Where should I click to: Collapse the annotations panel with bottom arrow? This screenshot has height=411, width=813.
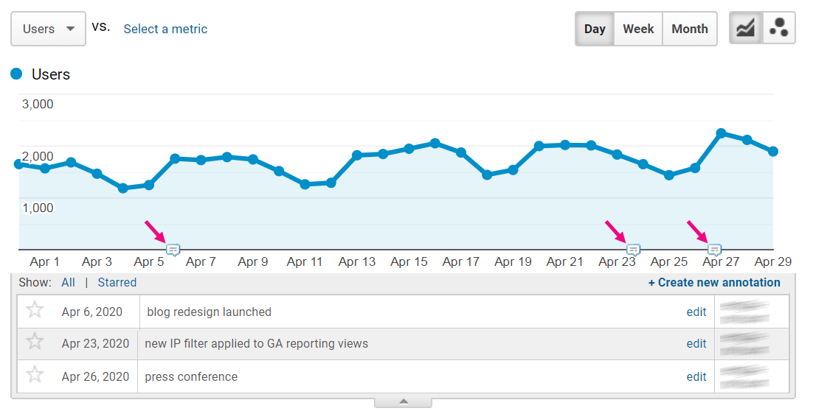[403, 402]
